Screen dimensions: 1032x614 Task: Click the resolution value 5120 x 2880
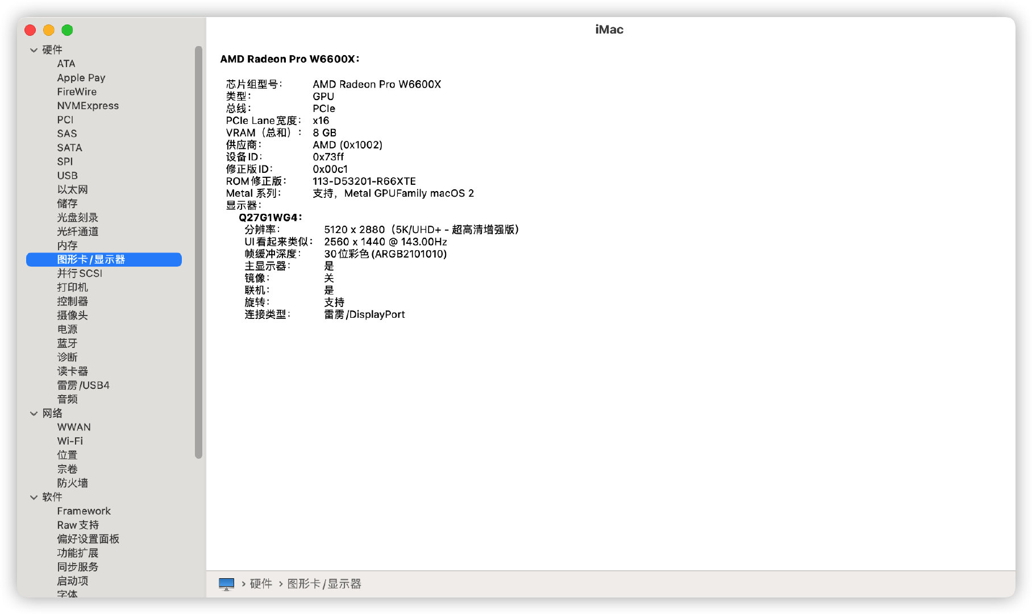coord(355,230)
